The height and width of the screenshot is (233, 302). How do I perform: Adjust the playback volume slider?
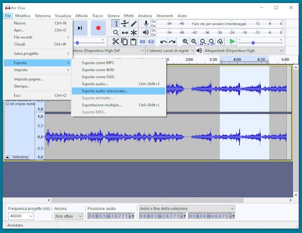click(77, 43)
